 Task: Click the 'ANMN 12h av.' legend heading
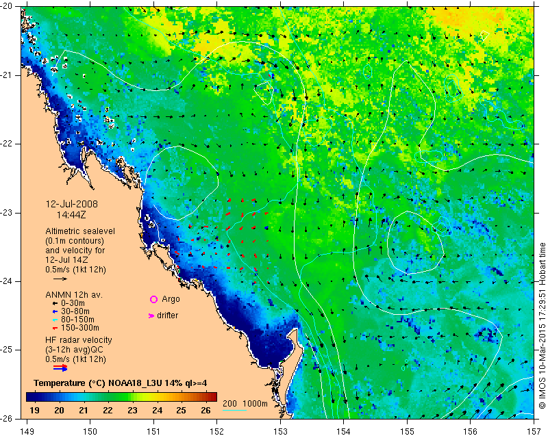coord(74,295)
